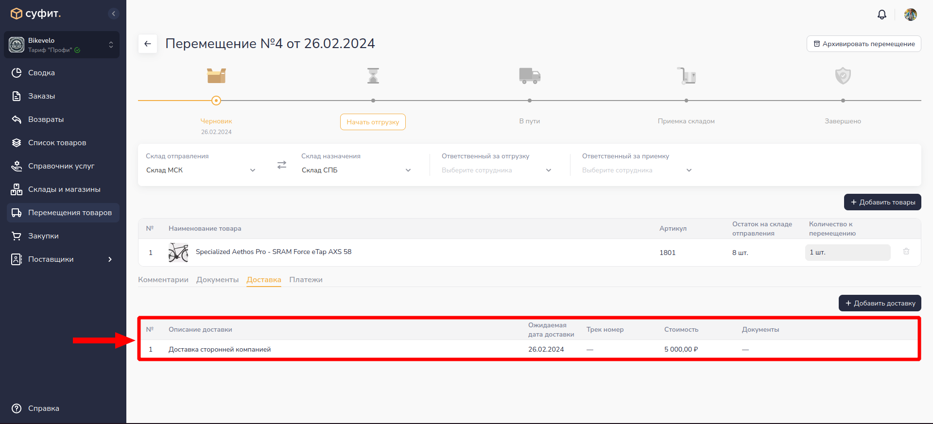Click the hourglass stage icon
The image size is (933, 424).
point(373,76)
